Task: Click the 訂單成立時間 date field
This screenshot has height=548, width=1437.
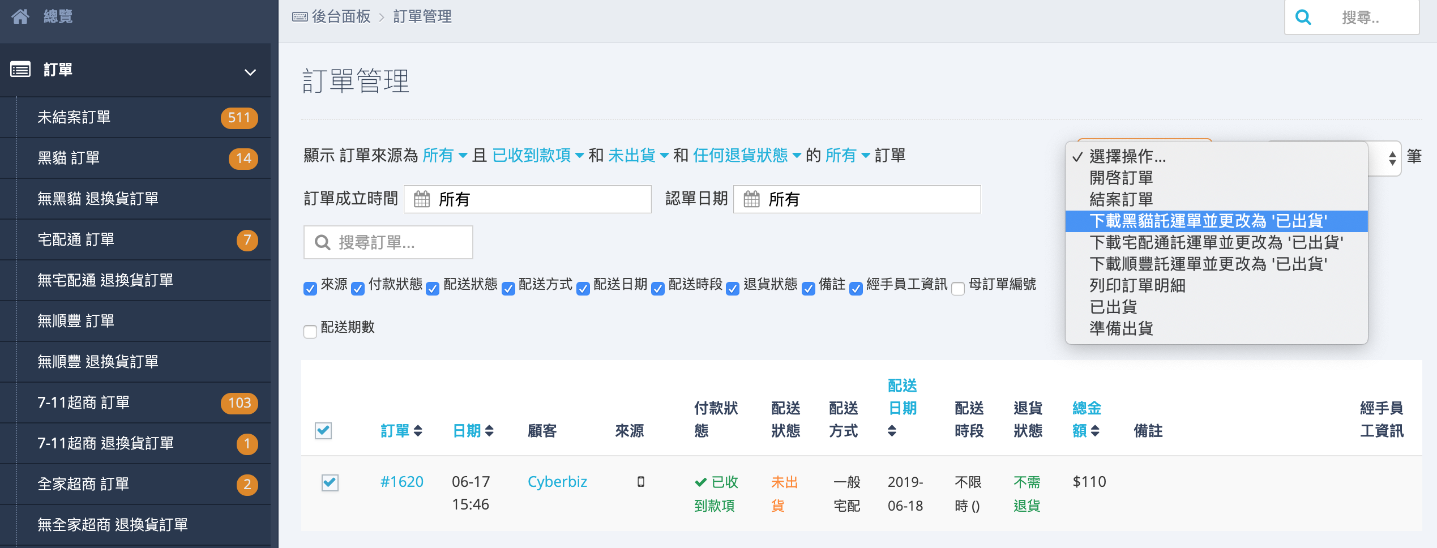Action: point(528,199)
